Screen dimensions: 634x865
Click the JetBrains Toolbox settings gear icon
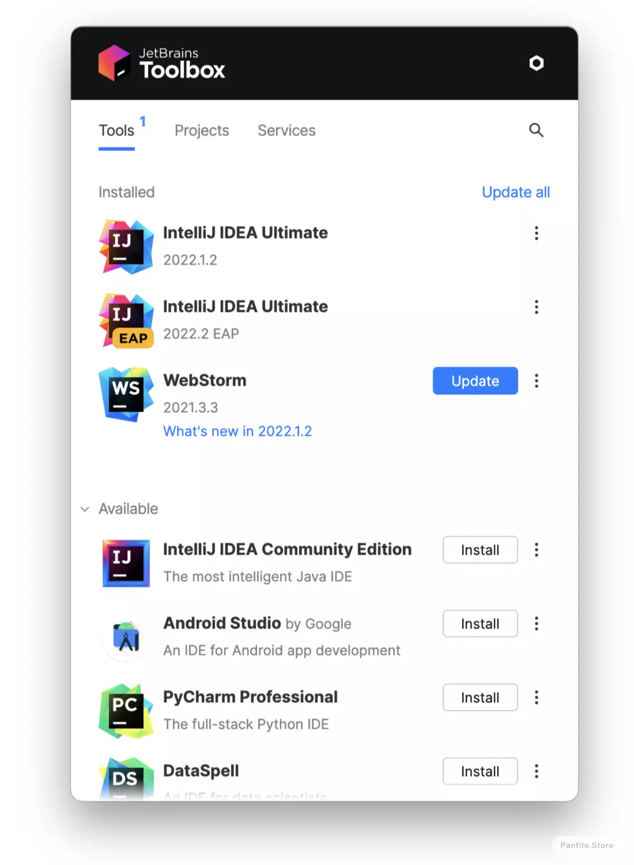coord(537,63)
